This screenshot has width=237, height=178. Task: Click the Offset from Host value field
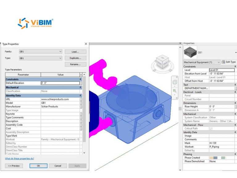[222, 81]
